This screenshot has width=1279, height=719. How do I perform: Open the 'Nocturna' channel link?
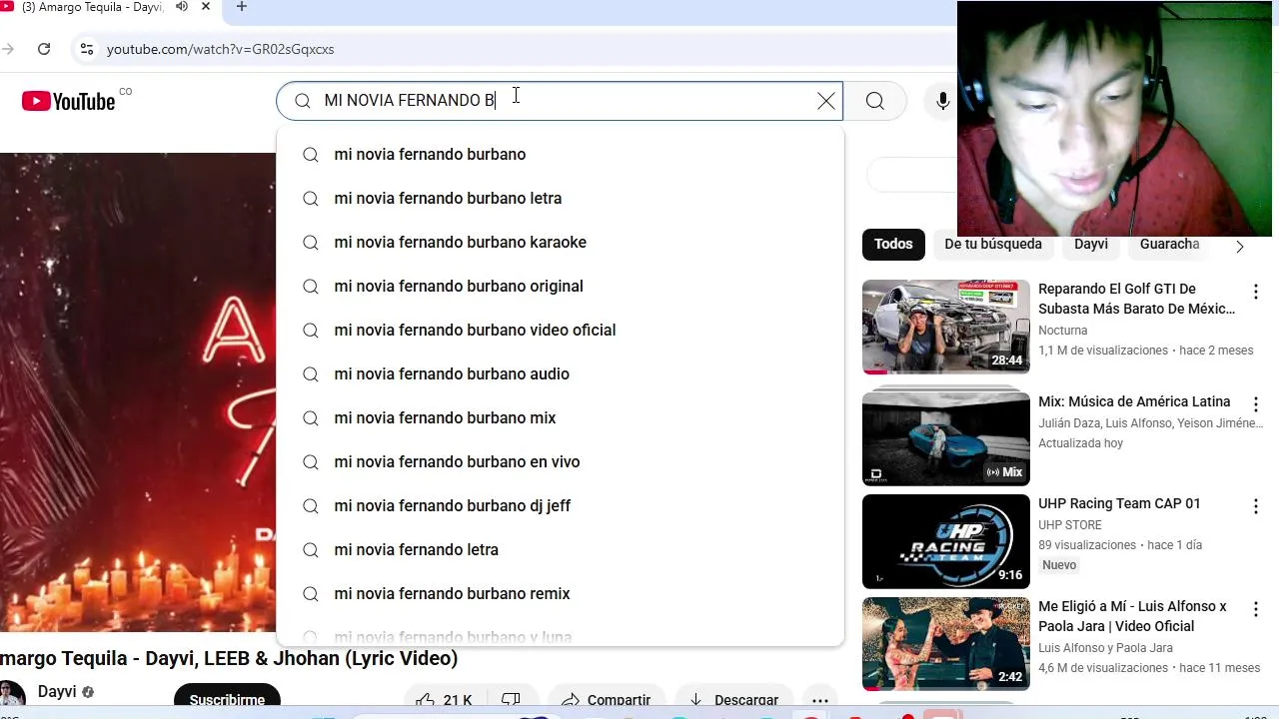pos(1063,331)
